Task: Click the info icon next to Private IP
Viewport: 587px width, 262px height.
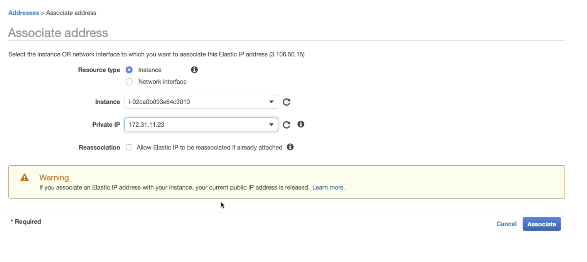Action: tap(301, 124)
